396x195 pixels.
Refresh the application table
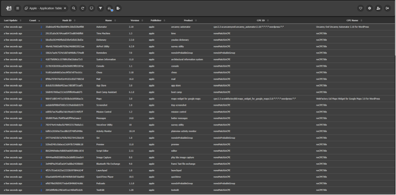(82, 8)
